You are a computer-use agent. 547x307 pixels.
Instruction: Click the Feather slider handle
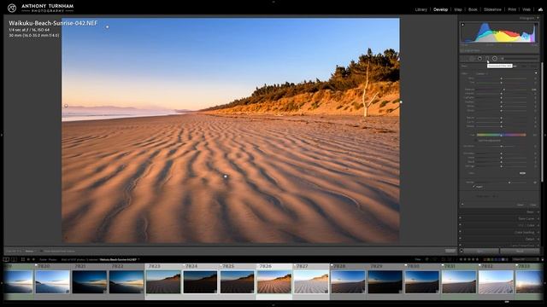509,182
